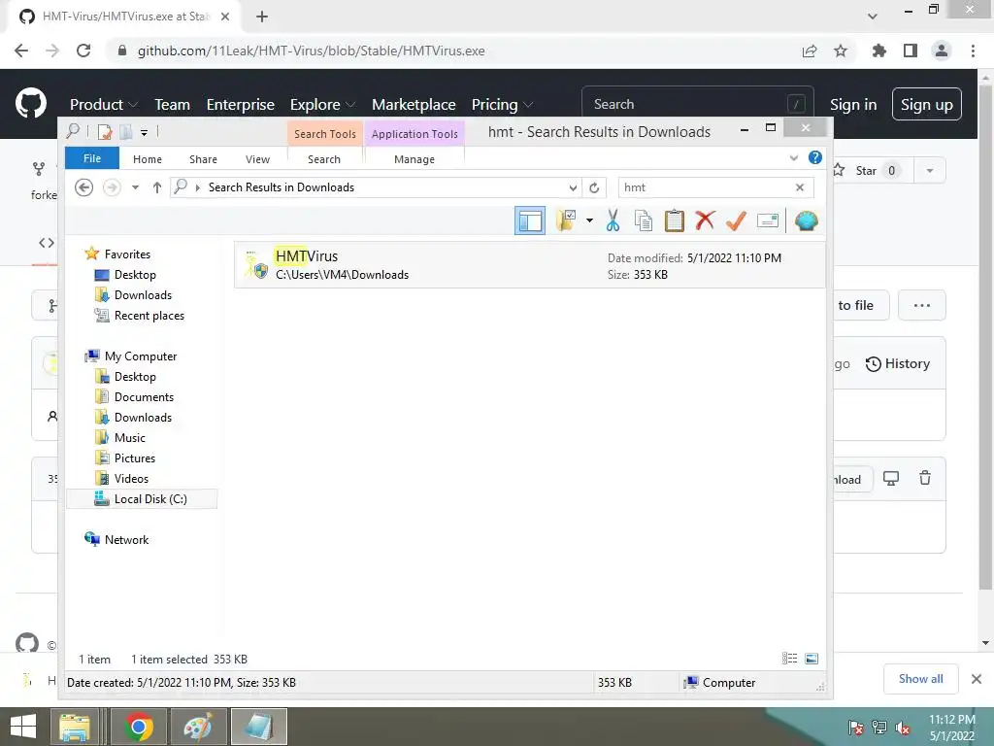Switch to the Home ribbon tab
This screenshot has height=746, width=994.
click(148, 159)
